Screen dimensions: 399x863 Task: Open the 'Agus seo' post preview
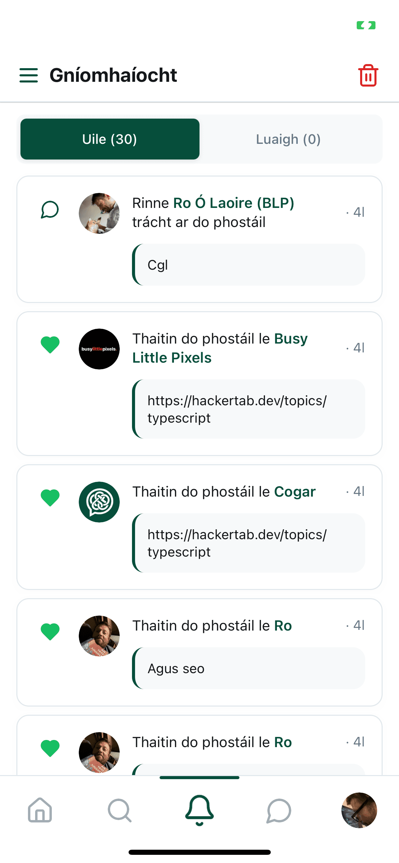pos(249,668)
